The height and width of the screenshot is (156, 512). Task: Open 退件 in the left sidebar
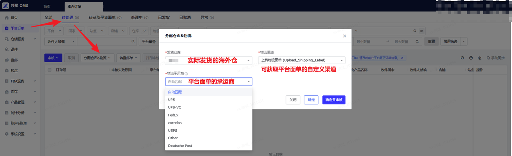tap(14, 49)
